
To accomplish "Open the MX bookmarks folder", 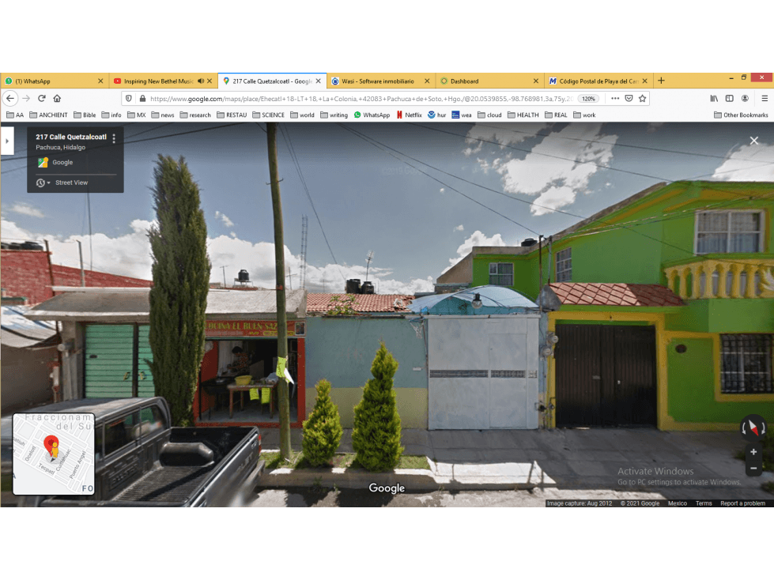I will [x=137, y=115].
